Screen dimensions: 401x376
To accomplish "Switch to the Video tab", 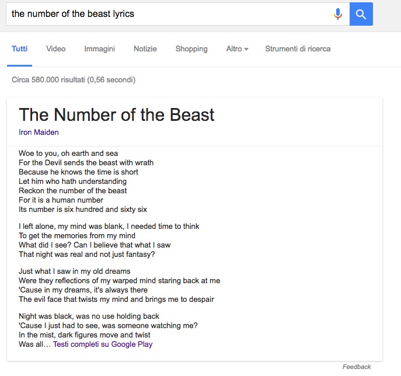I will (x=56, y=49).
